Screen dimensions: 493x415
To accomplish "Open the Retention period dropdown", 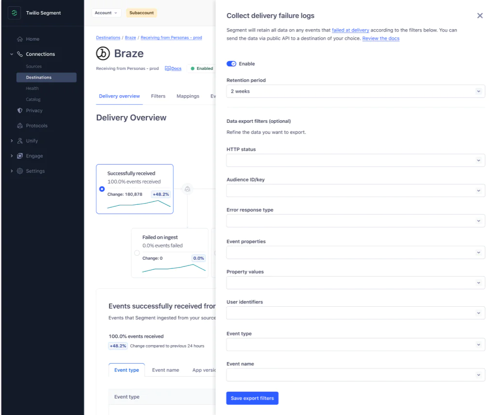I will click(356, 91).
